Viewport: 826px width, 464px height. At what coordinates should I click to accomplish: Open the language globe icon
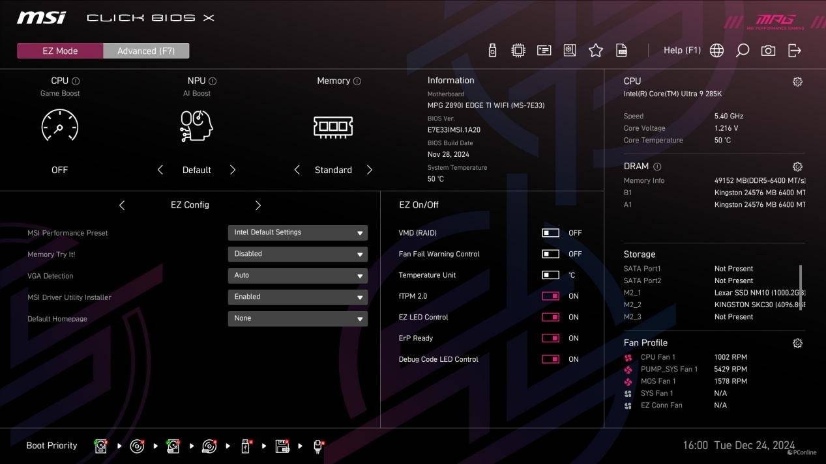coord(716,51)
